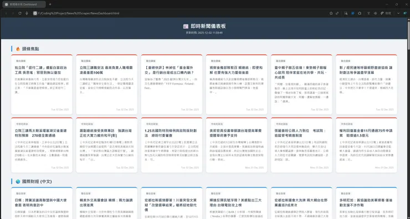This screenshot has height=219, width=410.
Task: Click the 即時新聞儀表板 page title
Action: tap(208, 26)
